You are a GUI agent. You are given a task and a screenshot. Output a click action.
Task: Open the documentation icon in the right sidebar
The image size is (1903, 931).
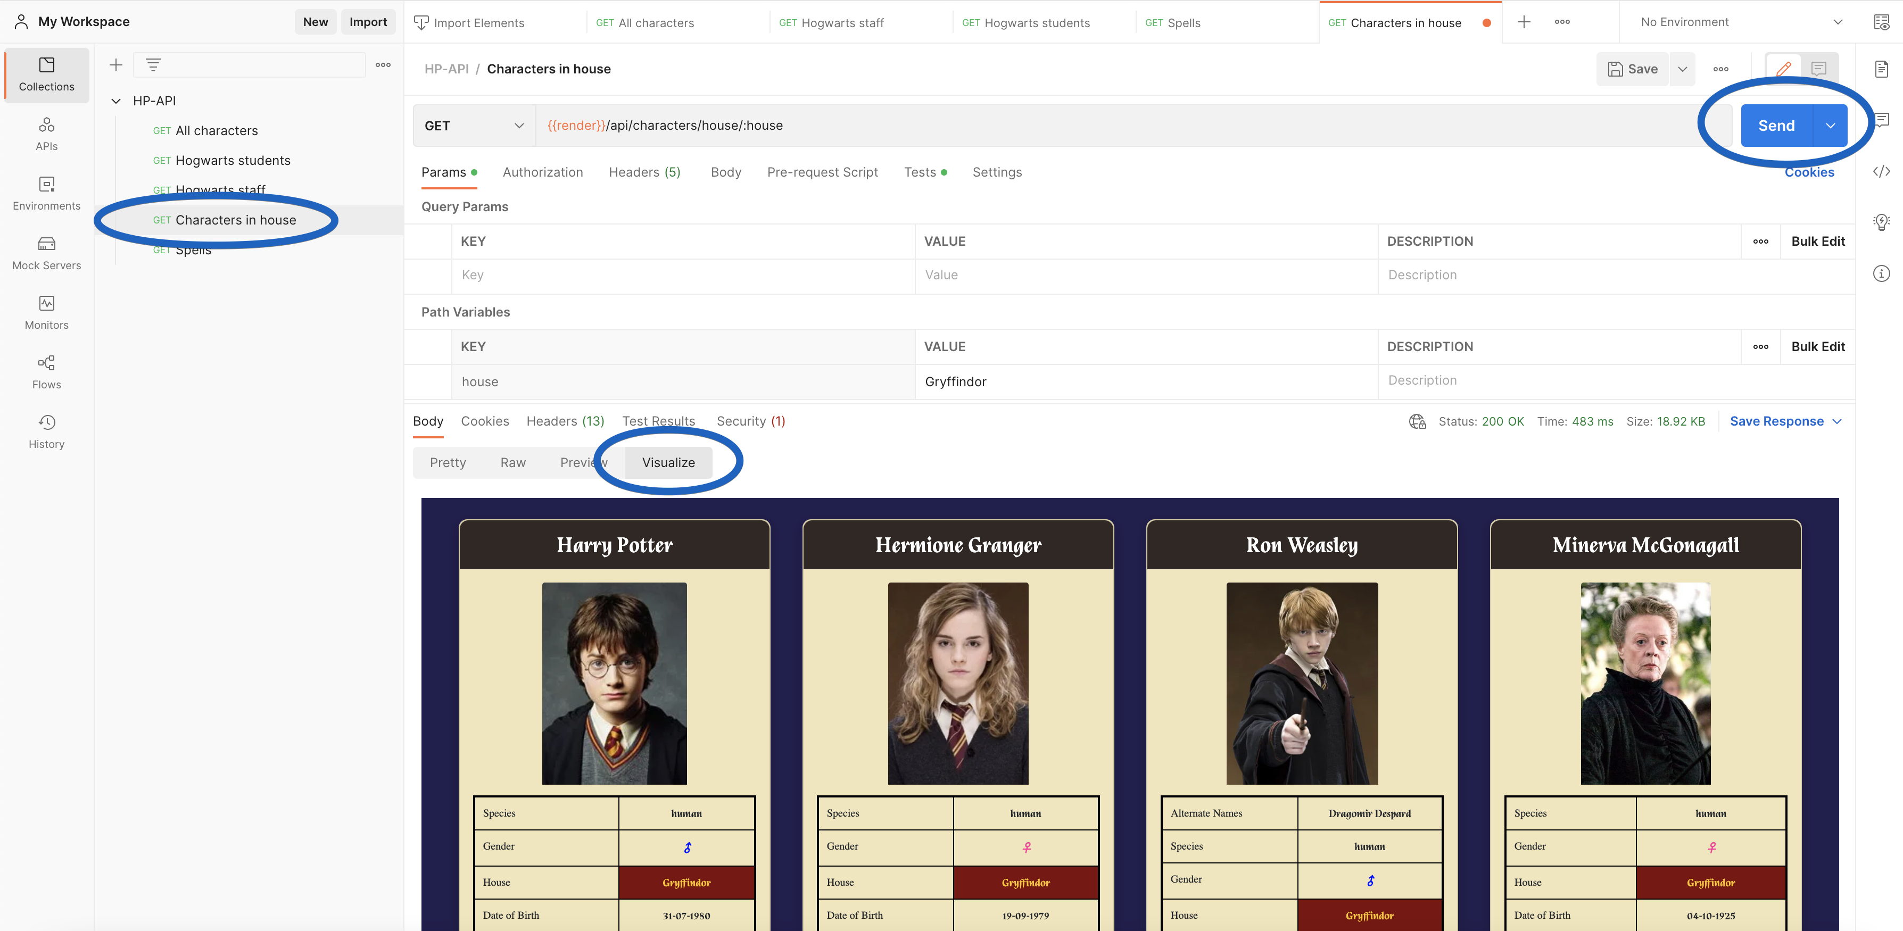(1882, 69)
